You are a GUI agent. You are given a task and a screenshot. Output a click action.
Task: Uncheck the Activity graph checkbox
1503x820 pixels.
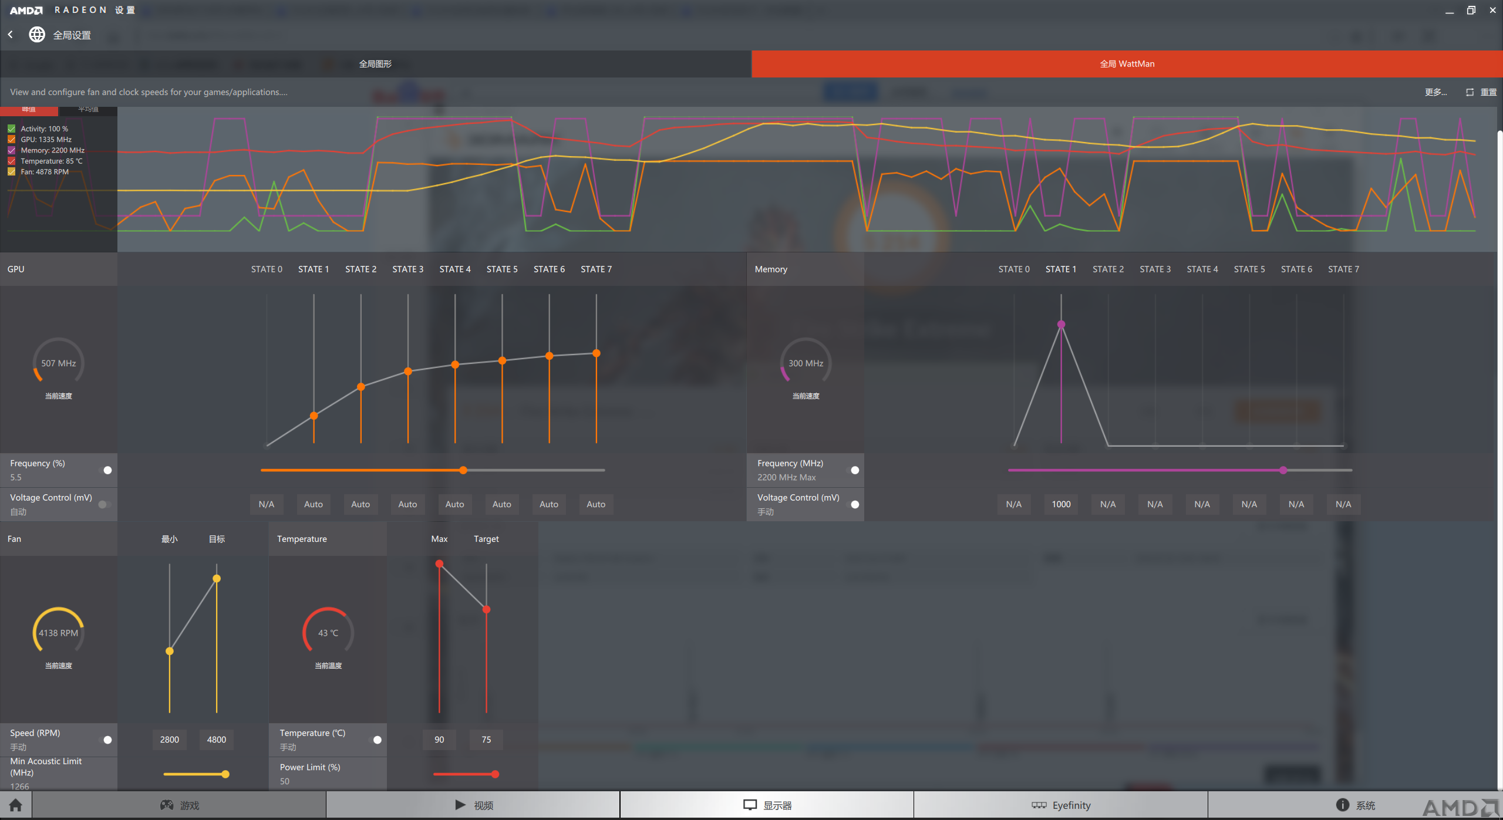coord(12,129)
